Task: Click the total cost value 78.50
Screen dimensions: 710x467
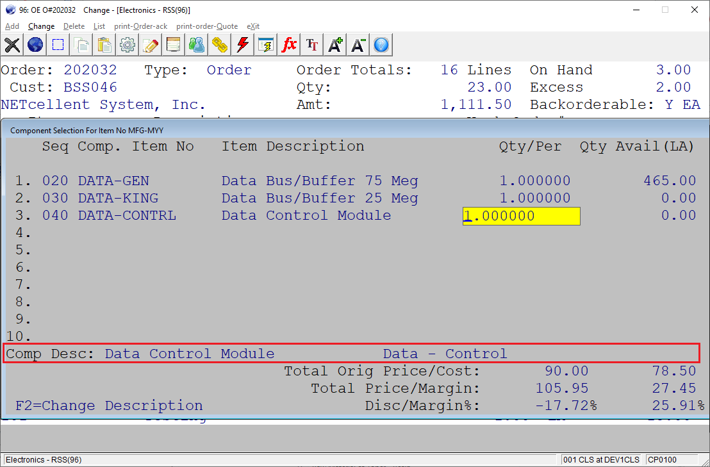Action: pos(674,371)
